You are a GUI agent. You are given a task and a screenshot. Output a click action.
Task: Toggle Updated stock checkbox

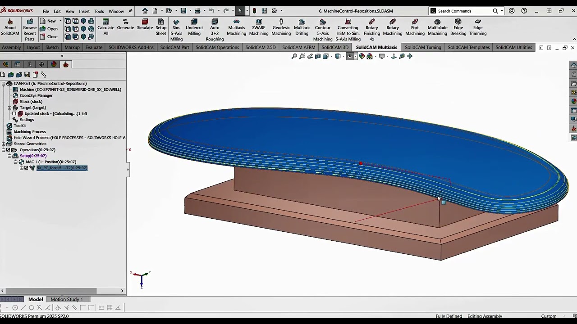click(x=14, y=114)
